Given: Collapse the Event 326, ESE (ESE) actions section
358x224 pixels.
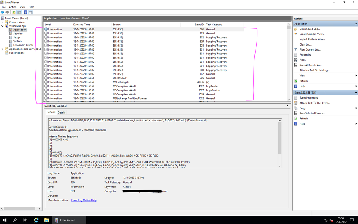Looking at the screenshot, I should [356, 92].
